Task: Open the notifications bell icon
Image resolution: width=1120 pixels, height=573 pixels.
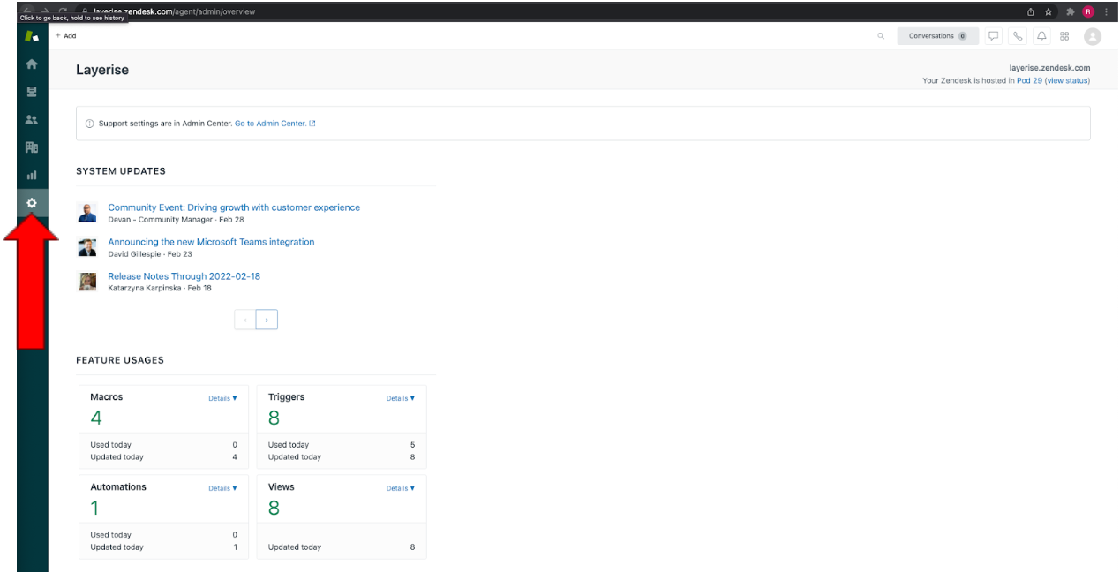Action: point(1041,36)
